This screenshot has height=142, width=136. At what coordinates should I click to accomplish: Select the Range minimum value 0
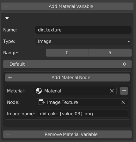[x=67, y=53]
